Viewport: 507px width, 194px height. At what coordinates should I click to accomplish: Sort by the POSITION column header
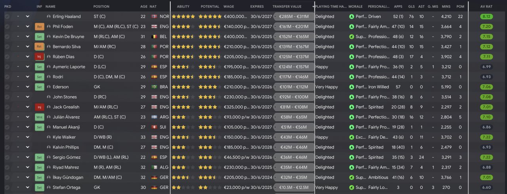coord(101,7)
